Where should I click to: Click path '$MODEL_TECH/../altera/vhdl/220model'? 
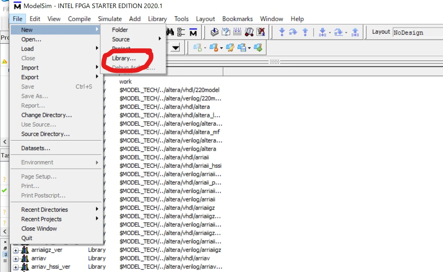[x=169, y=90]
